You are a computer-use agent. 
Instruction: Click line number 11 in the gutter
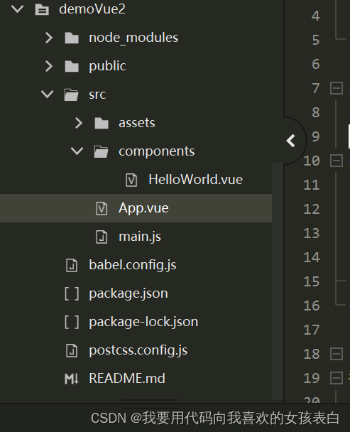[312, 185]
